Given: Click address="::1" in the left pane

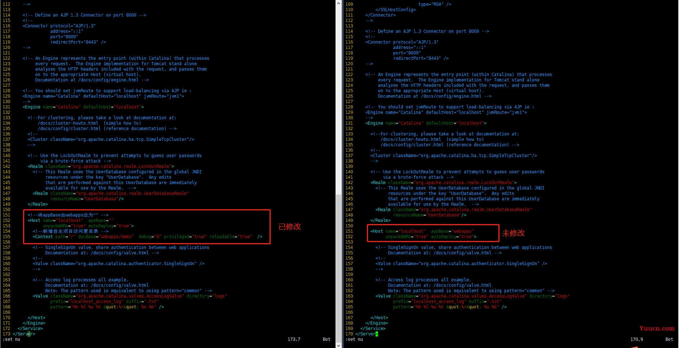Looking at the screenshot, I should (x=67, y=31).
